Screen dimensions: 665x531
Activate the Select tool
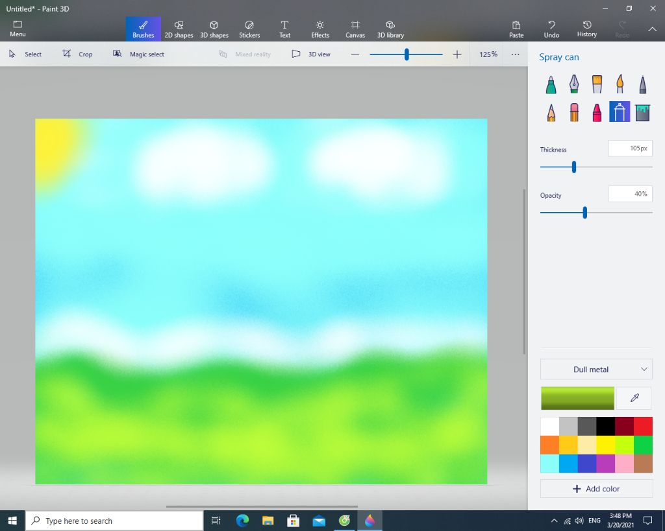25,54
